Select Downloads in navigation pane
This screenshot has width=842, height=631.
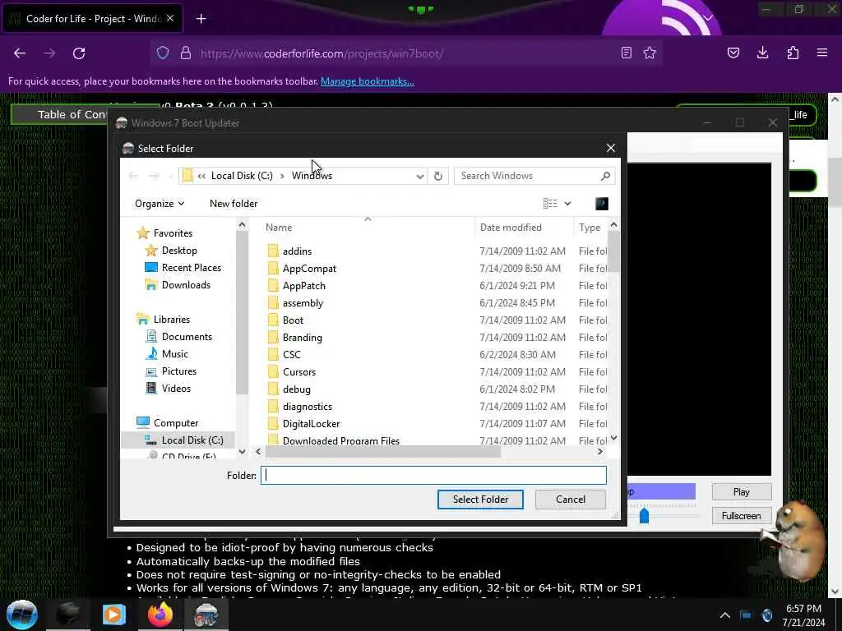click(186, 285)
